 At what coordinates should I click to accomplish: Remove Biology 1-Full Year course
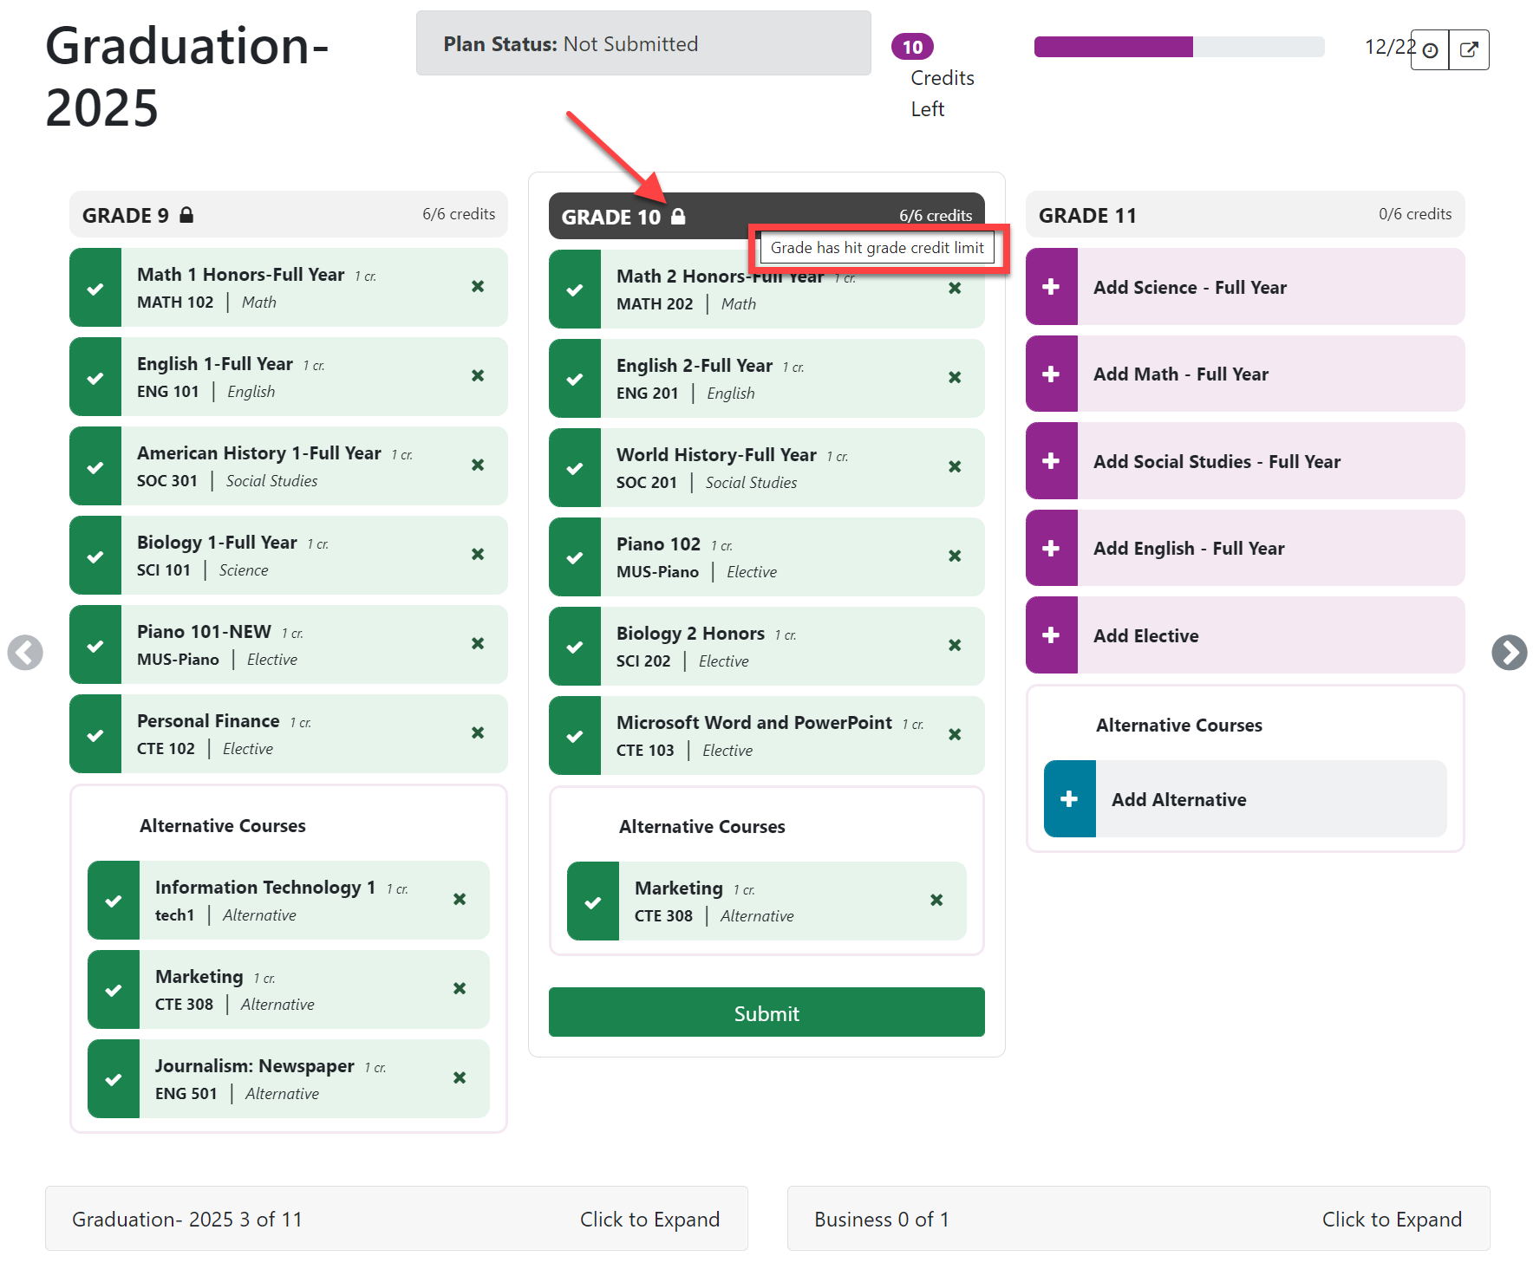tap(478, 555)
